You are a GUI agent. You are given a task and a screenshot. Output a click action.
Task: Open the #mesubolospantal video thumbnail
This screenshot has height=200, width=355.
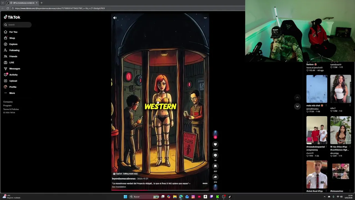pyautogui.click(x=317, y=130)
